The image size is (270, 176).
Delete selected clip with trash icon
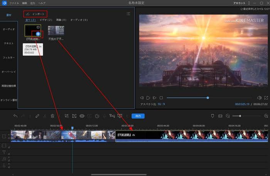[52, 116]
